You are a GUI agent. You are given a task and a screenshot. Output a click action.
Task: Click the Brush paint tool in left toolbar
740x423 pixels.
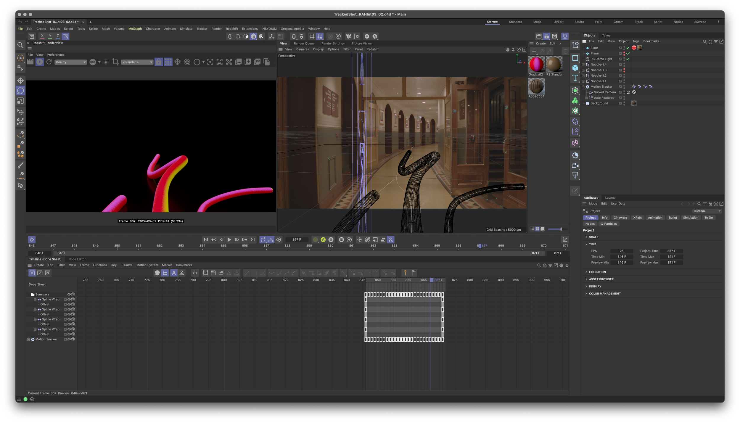pyautogui.click(x=20, y=165)
